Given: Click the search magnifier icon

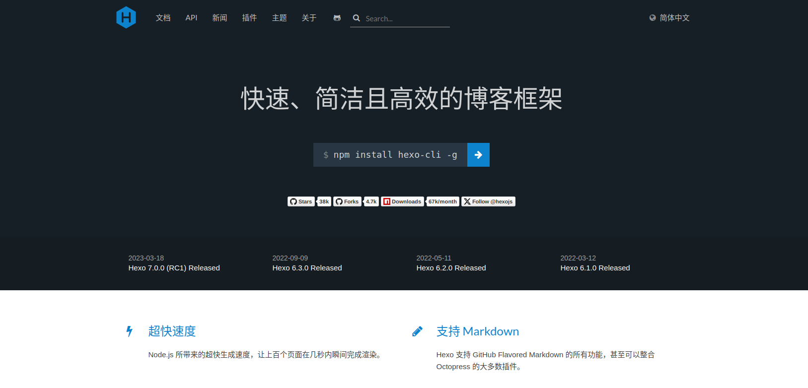Looking at the screenshot, I should click(x=357, y=18).
